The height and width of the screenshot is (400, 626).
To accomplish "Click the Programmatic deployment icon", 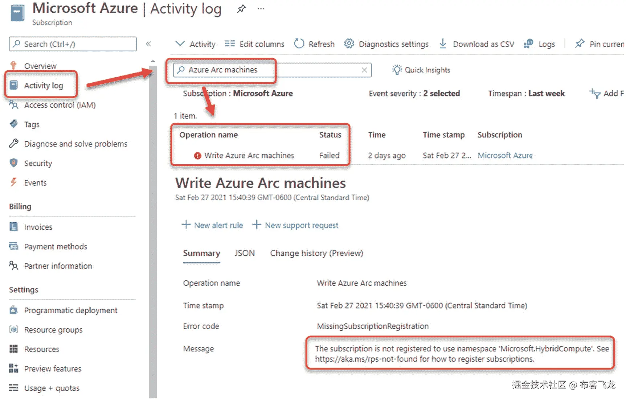I will (14, 310).
